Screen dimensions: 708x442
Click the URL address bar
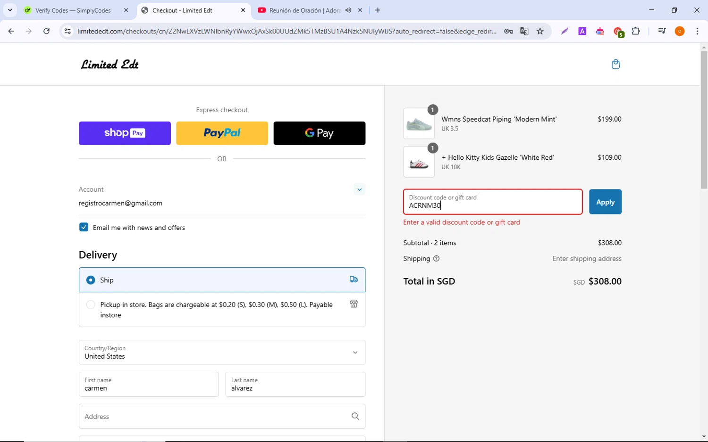pyautogui.click(x=287, y=32)
